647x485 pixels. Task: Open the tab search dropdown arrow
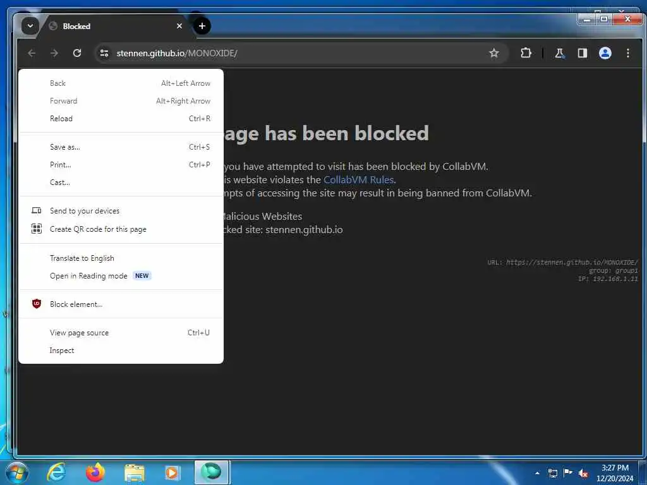(x=30, y=26)
